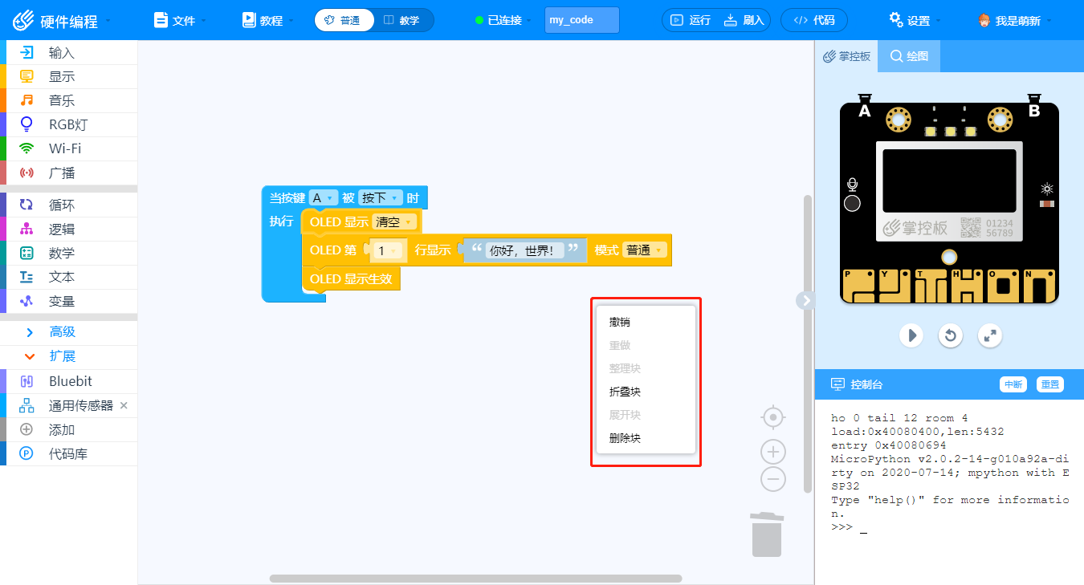Switch to the 掌控板 tab
The image size is (1084, 585).
click(x=846, y=56)
